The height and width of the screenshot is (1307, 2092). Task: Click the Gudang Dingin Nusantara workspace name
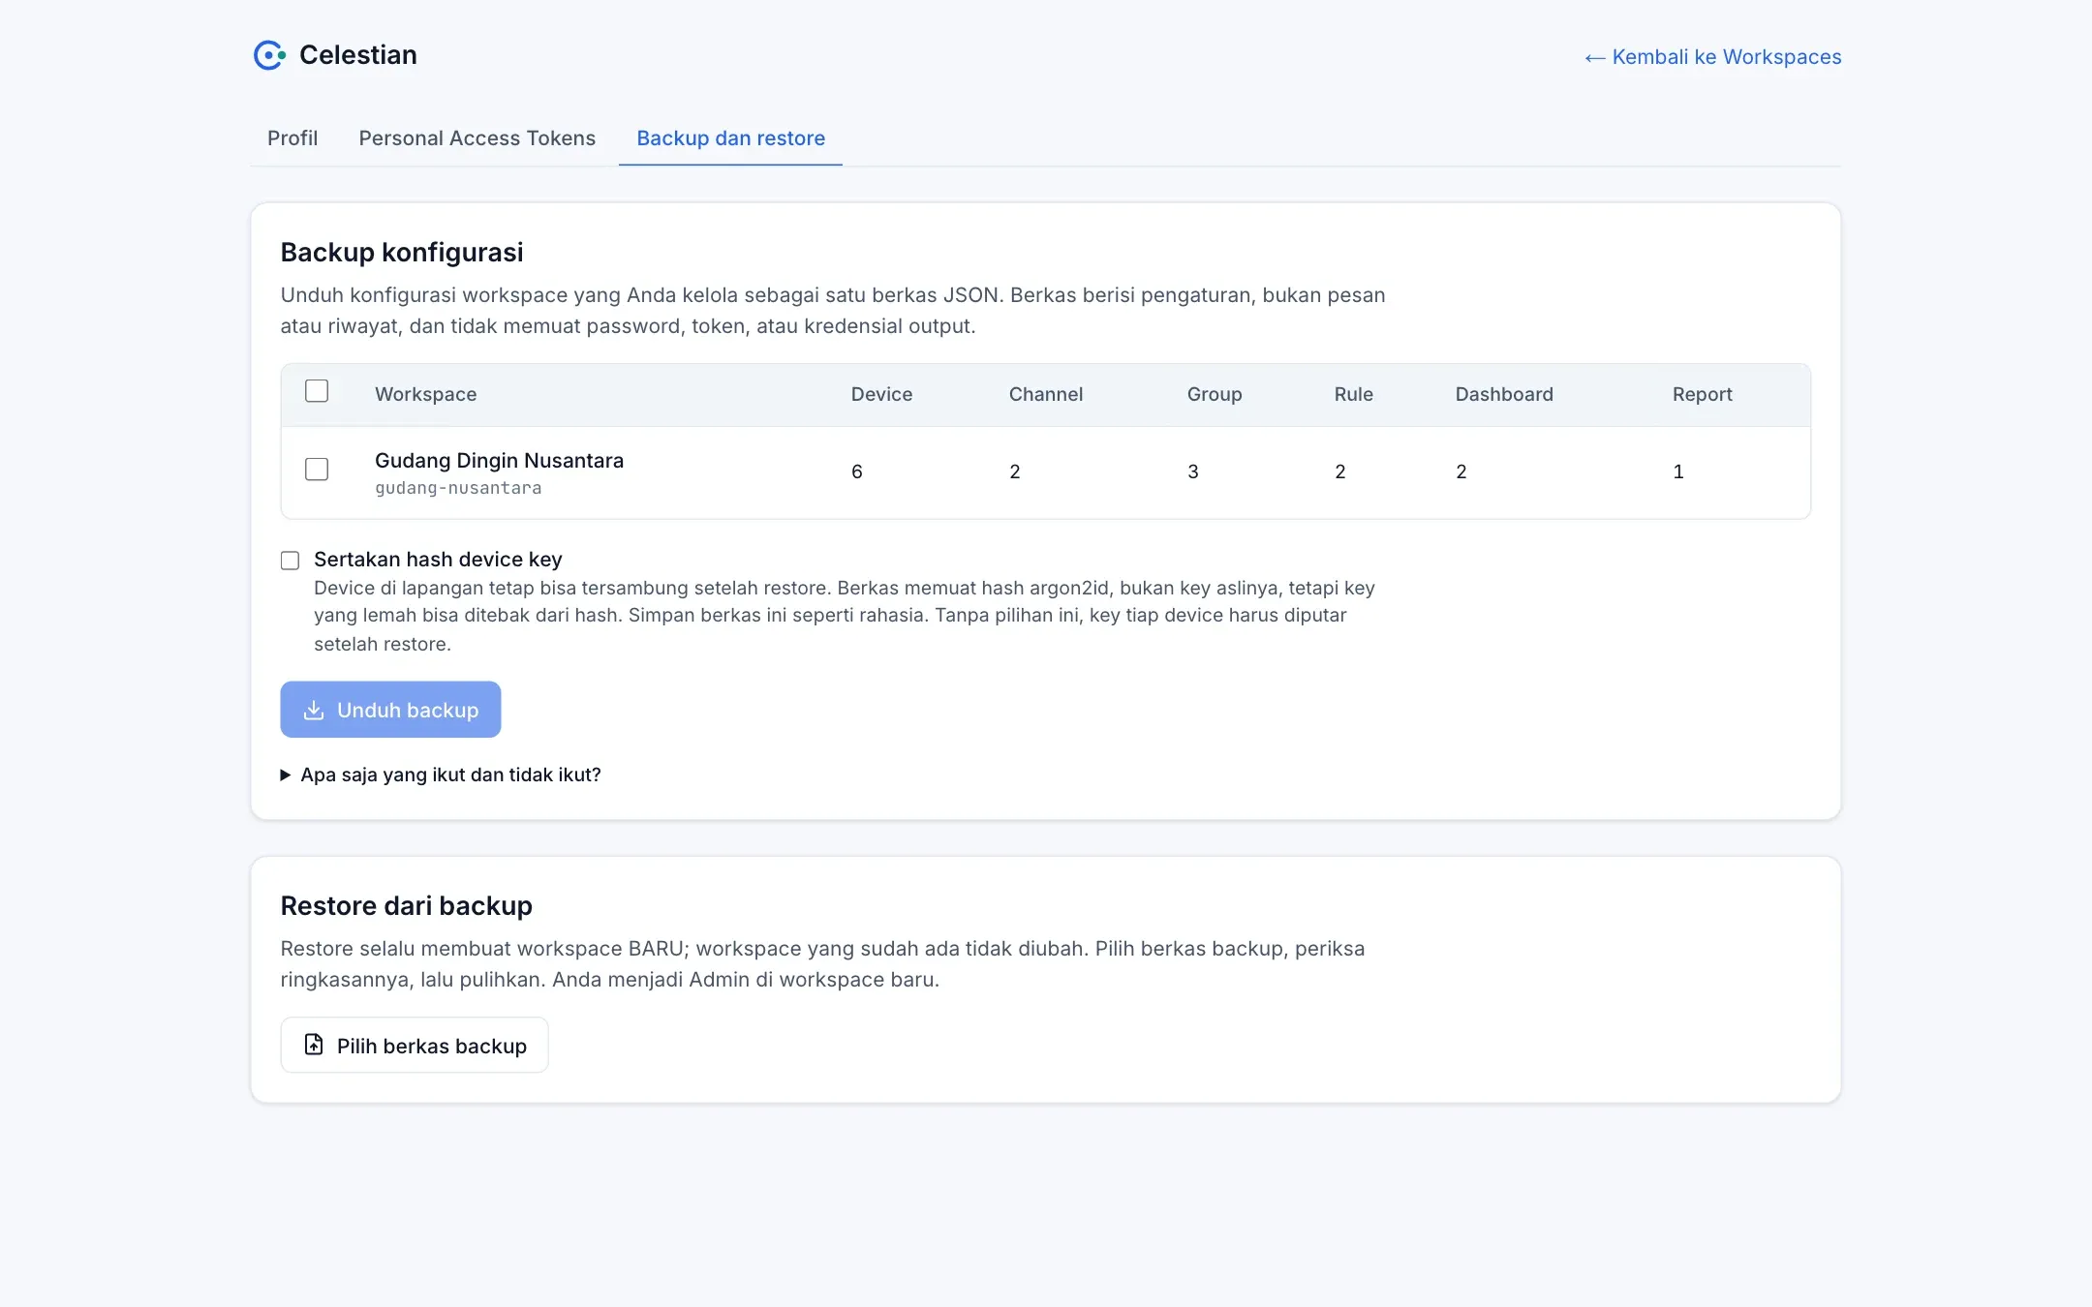500,461
